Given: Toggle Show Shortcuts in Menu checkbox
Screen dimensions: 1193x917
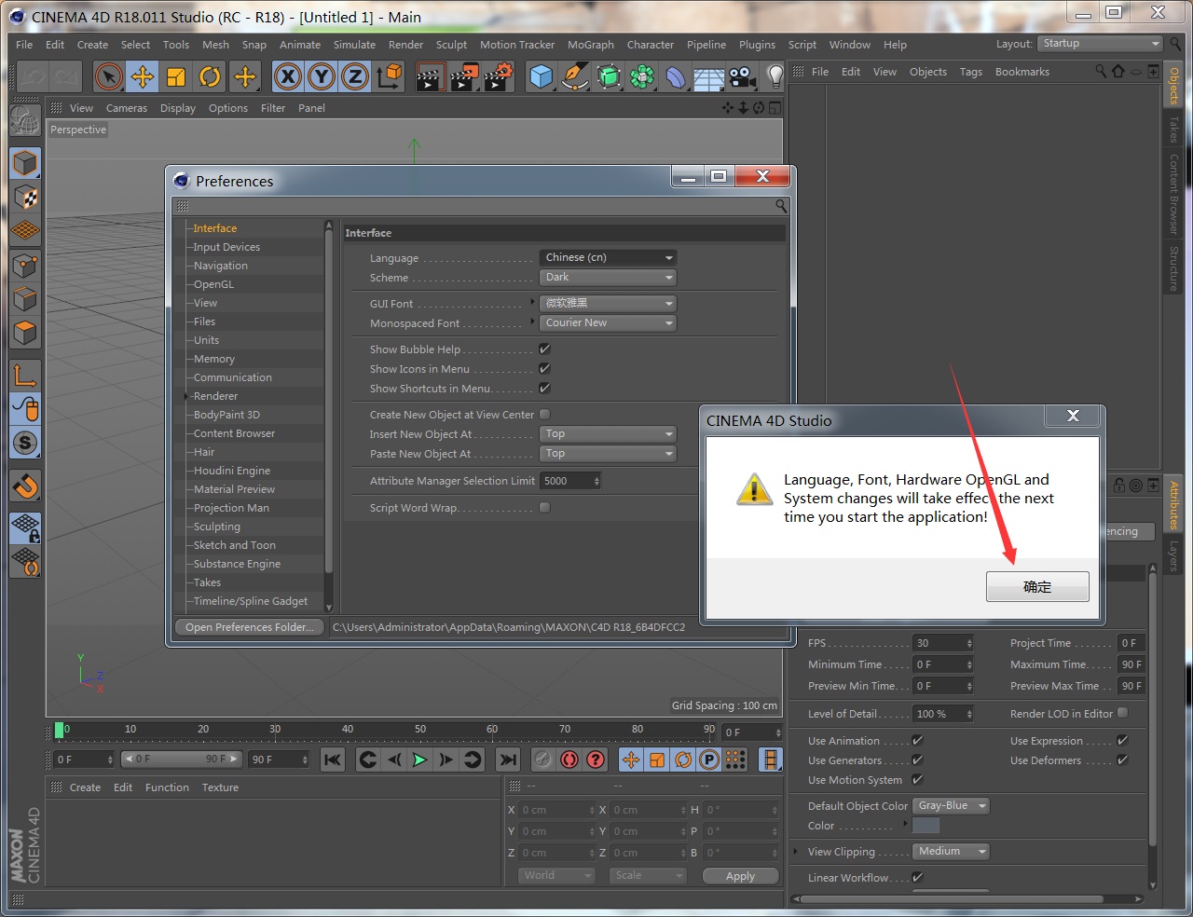Looking at the screenshot, I should point(545,388).
